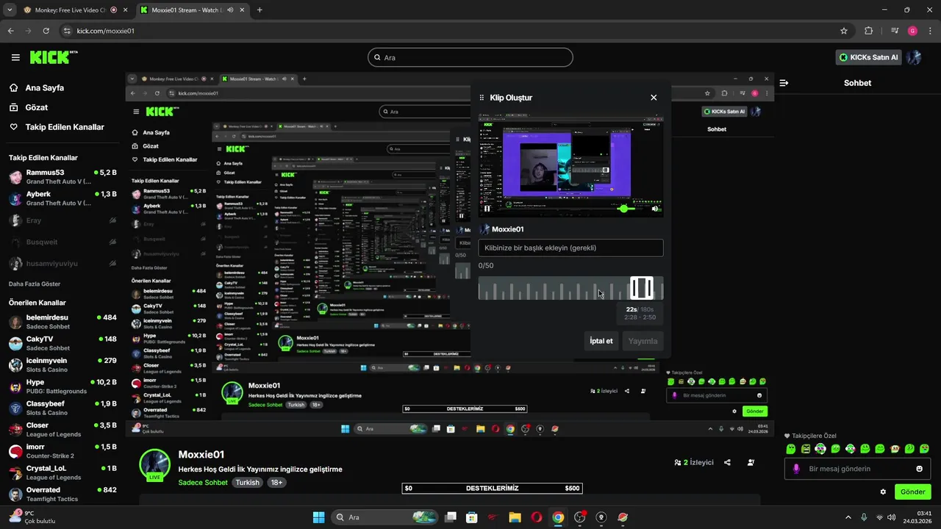Open outer Chrome media controls icon
Screen dimensions: 941x529
(x=895, y=31)
